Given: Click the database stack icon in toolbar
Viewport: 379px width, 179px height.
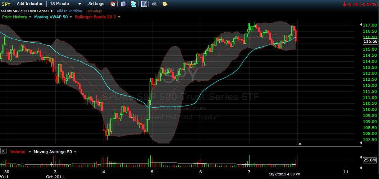Looking at the screenshot, I should [123, 4].
